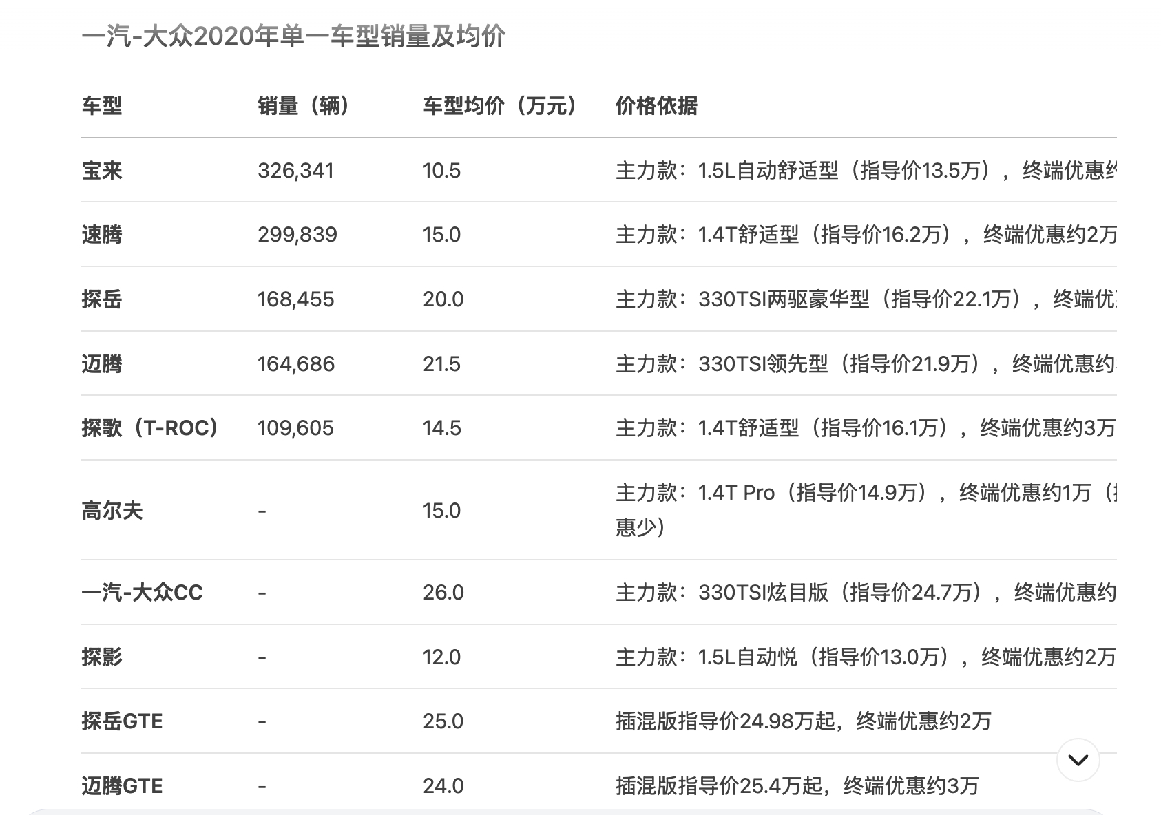
Task: Click sales figure 109,605
Action: pos(295,428)
